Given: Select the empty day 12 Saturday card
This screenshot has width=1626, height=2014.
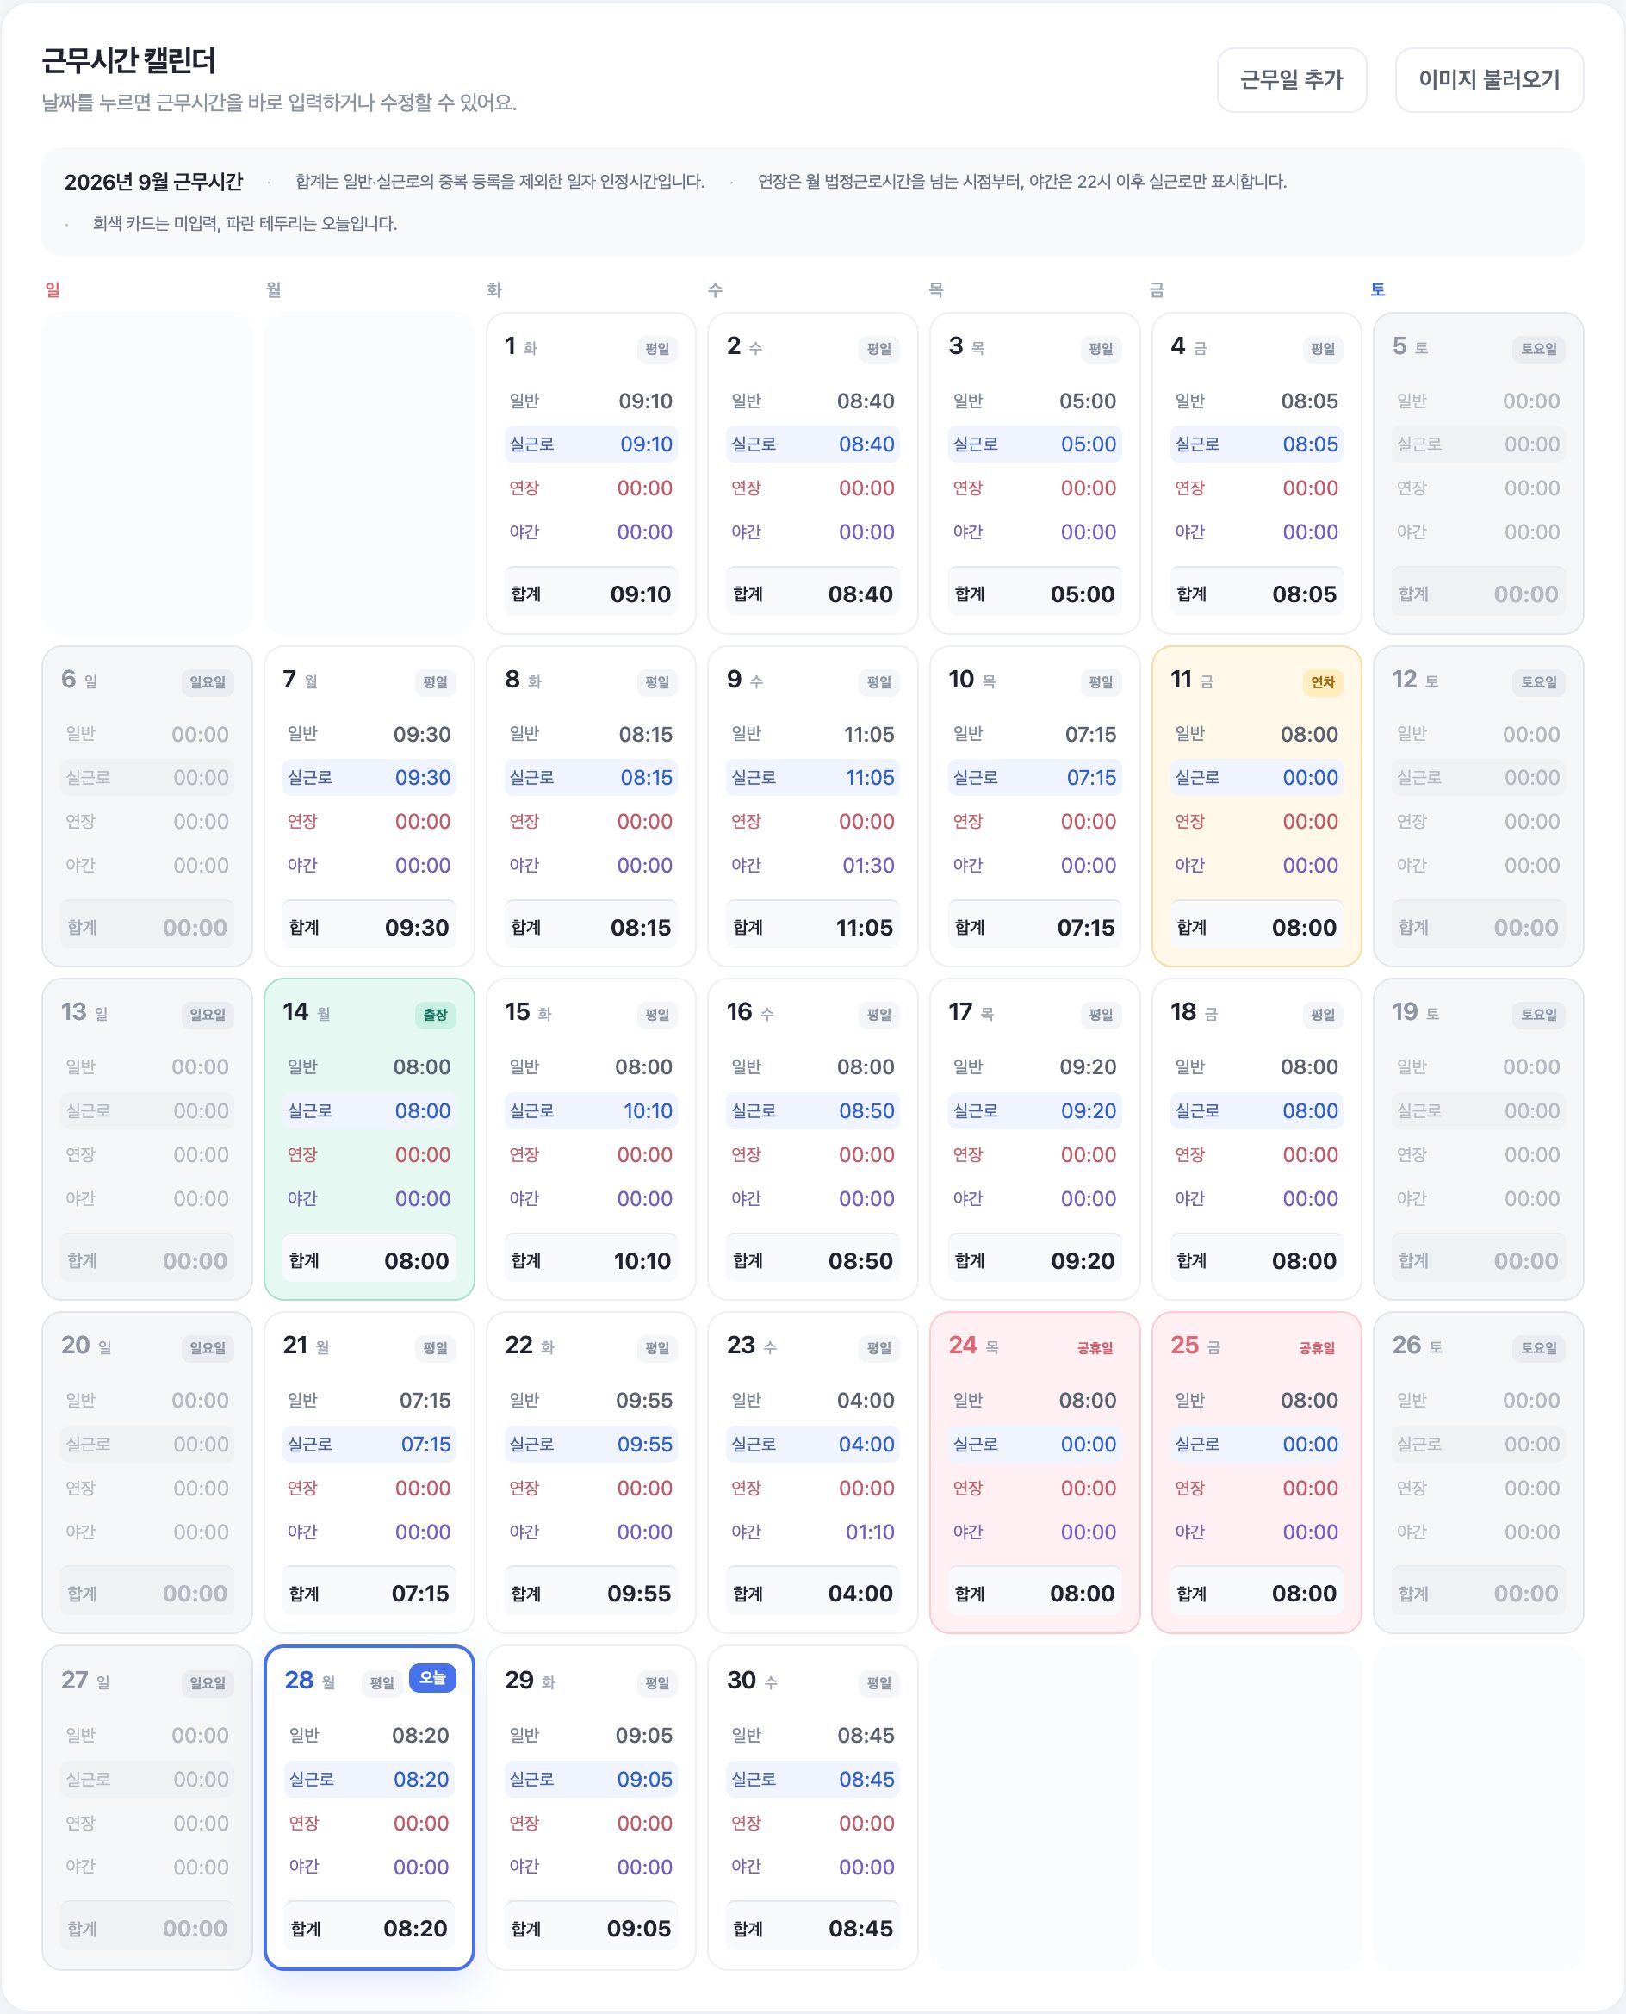Looking at the screenshot, I should click(x=1478, y=806).
